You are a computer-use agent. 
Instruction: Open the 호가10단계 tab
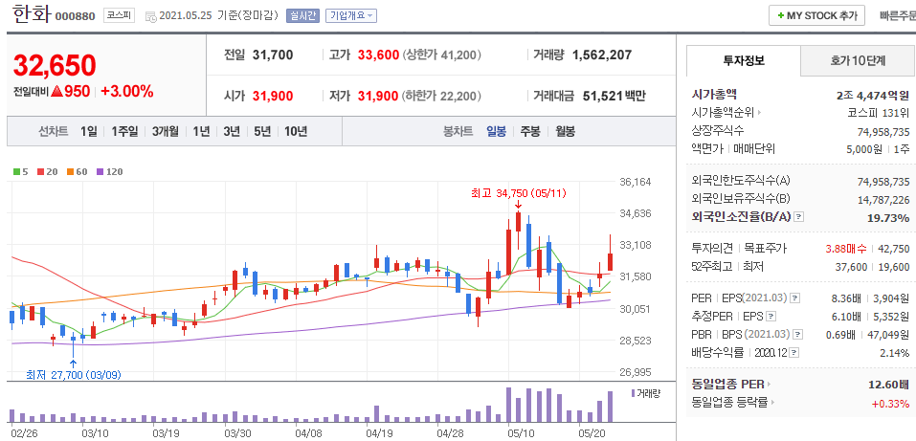858,60
